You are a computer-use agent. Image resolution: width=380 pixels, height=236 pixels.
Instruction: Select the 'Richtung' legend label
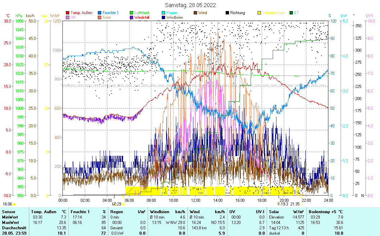[x=238, y=13]
